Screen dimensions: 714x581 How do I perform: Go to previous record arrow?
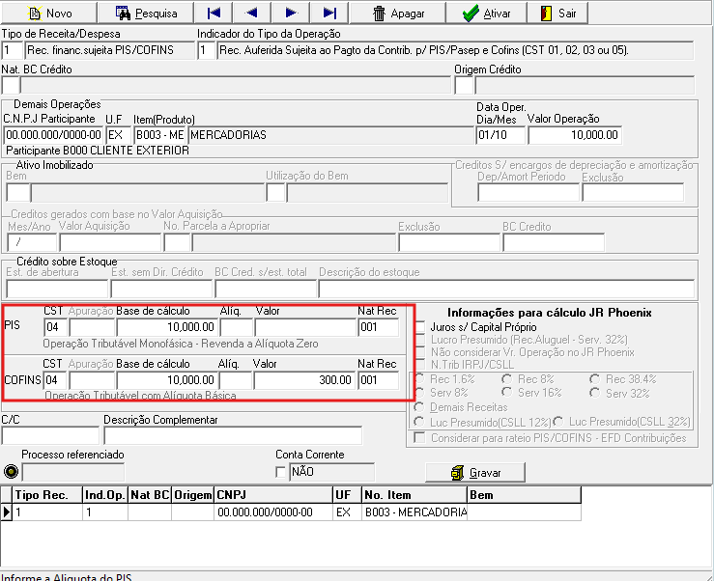251,13
